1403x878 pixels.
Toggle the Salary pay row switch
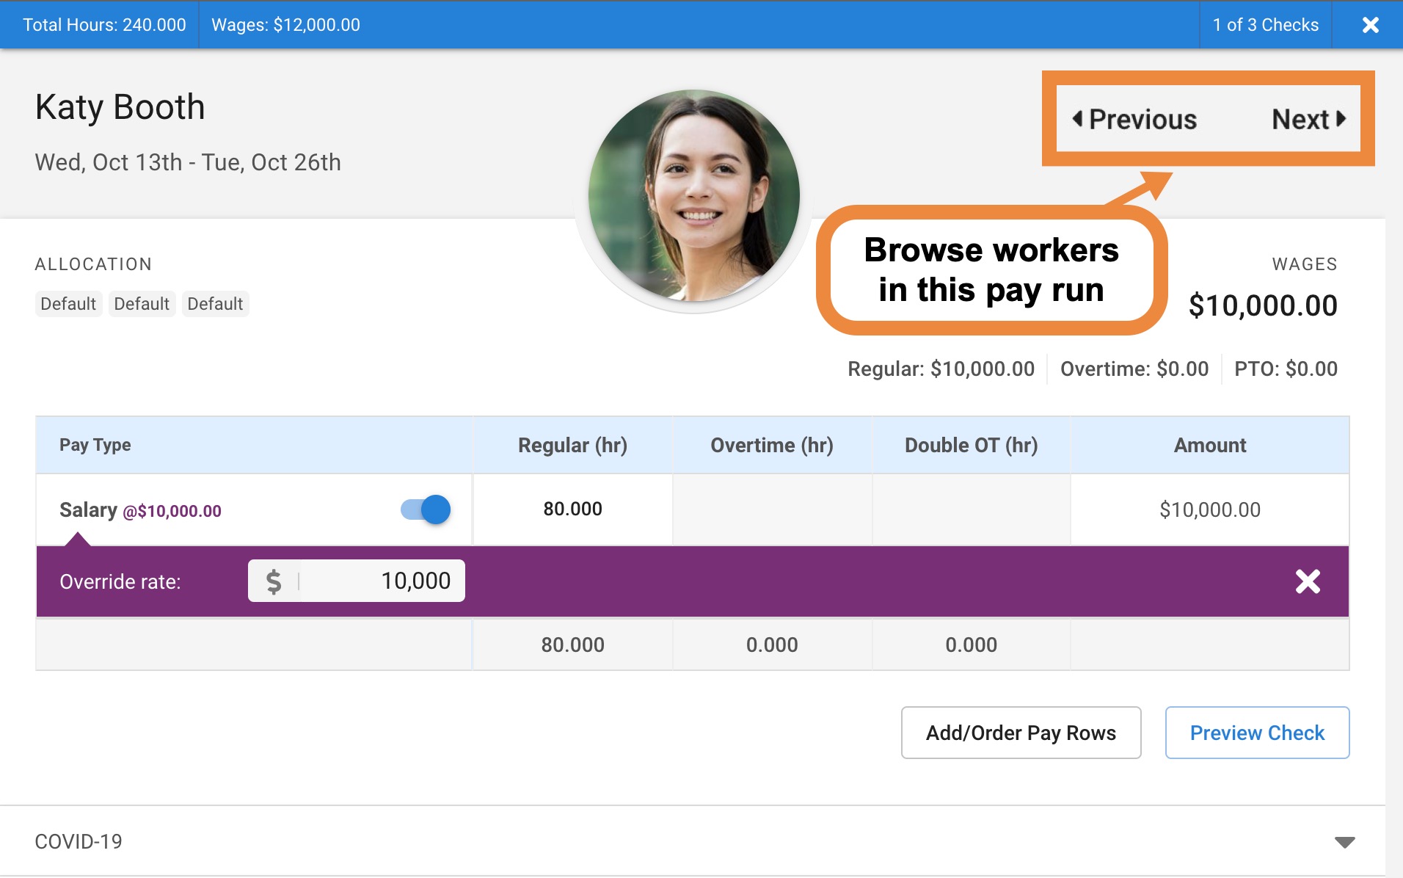click(426, 509)
